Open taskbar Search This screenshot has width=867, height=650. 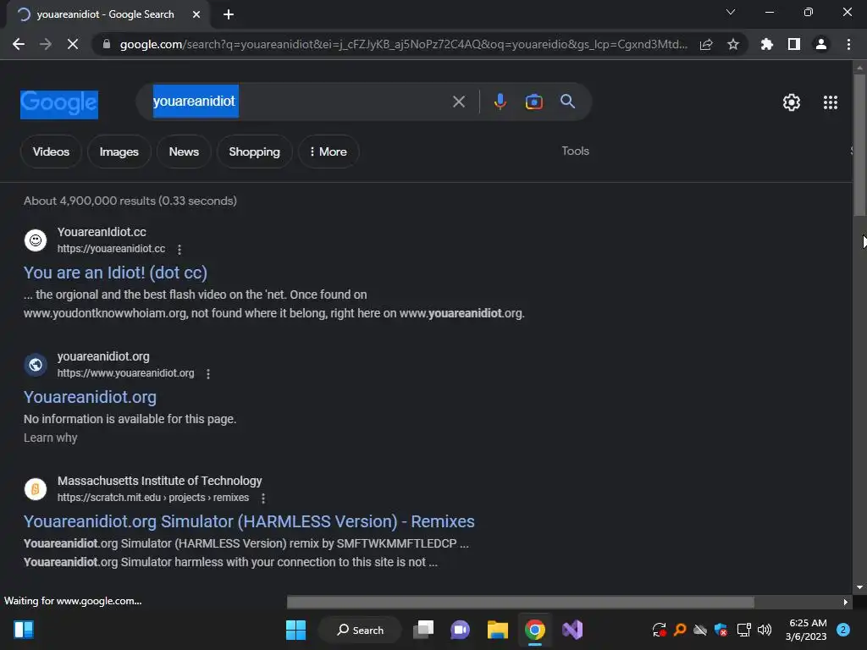click(x=361, y=630)
